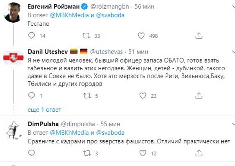Retweet Danil Uteshev's tweet

[x=87, y=95]
